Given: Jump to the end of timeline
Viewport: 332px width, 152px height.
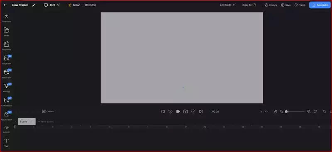Looking at the screenshot, I should tap(201, 111).
